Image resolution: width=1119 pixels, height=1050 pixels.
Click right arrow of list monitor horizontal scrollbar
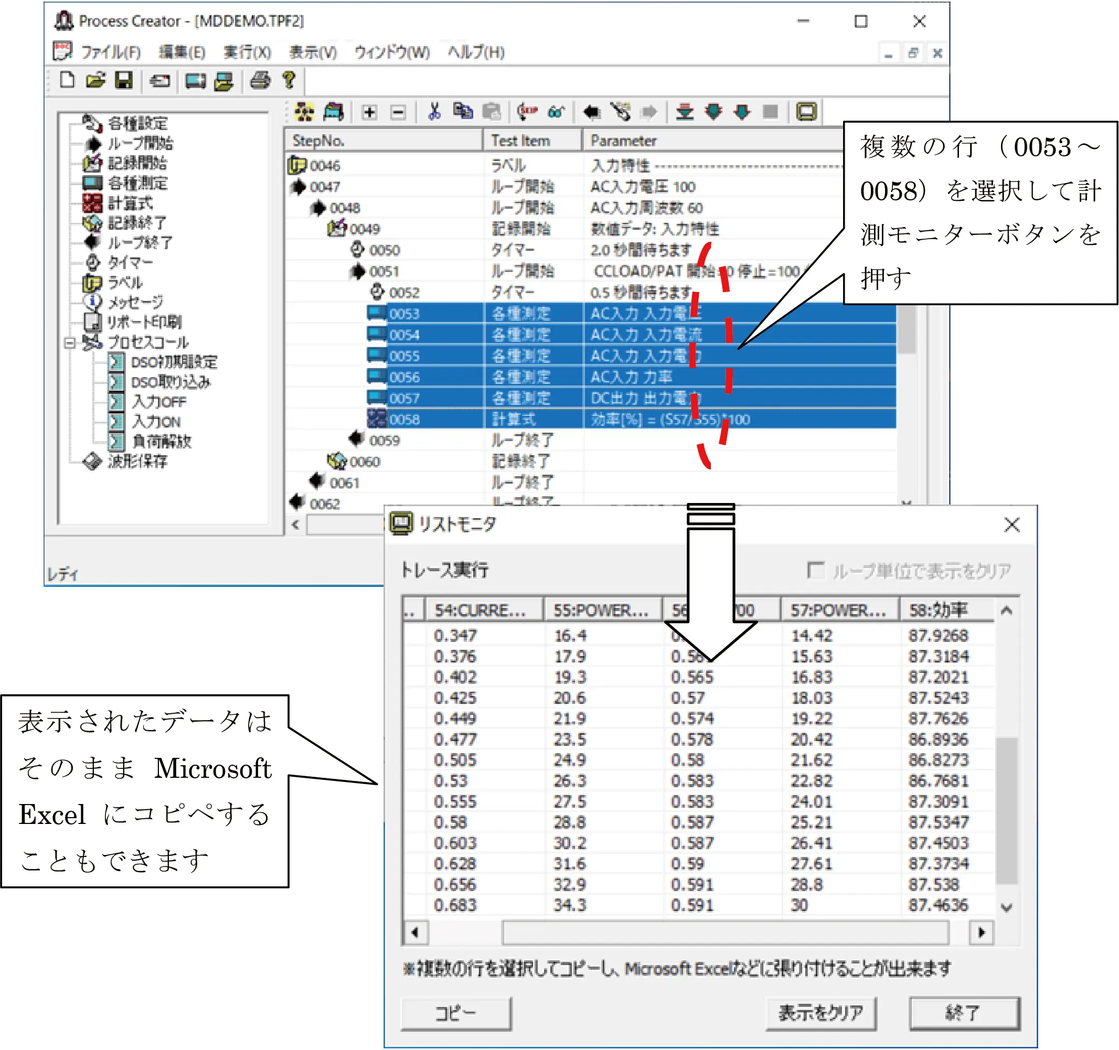tap(981, 933)
